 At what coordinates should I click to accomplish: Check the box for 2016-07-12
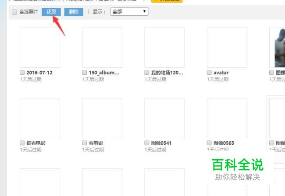(22, 73)
